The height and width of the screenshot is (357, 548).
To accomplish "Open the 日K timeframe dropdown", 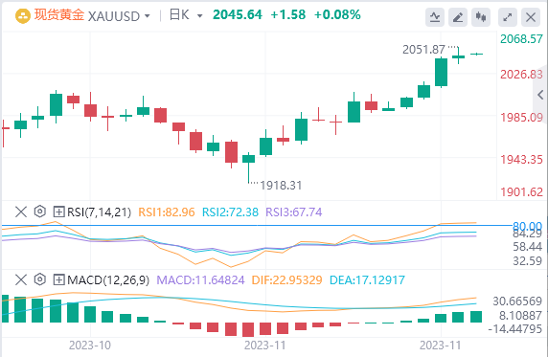I will [186, 15].
